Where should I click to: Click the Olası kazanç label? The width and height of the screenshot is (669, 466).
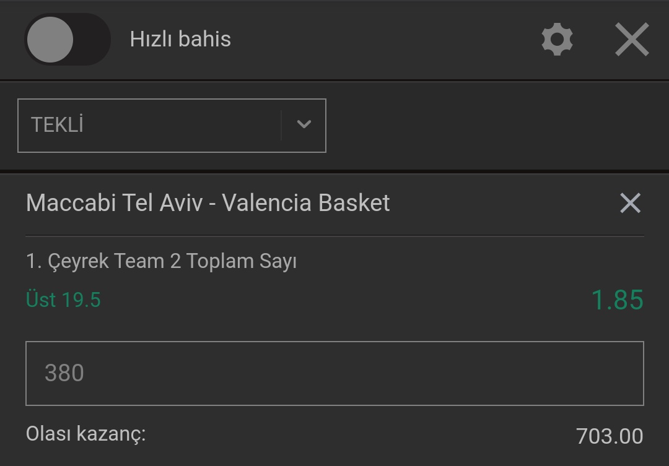(x=85, y=434)
